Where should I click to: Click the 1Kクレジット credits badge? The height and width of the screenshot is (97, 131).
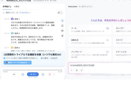click(86, 7)
